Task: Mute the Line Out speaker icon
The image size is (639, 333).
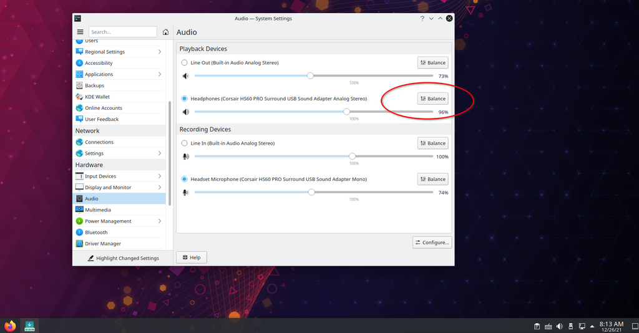Action: (x=185, y=76)
